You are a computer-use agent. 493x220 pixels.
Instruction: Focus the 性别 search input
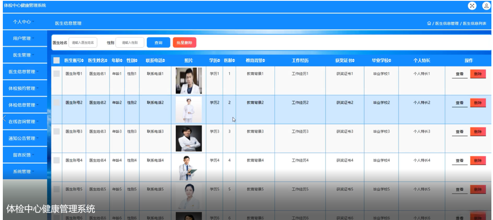click(130, 43)
